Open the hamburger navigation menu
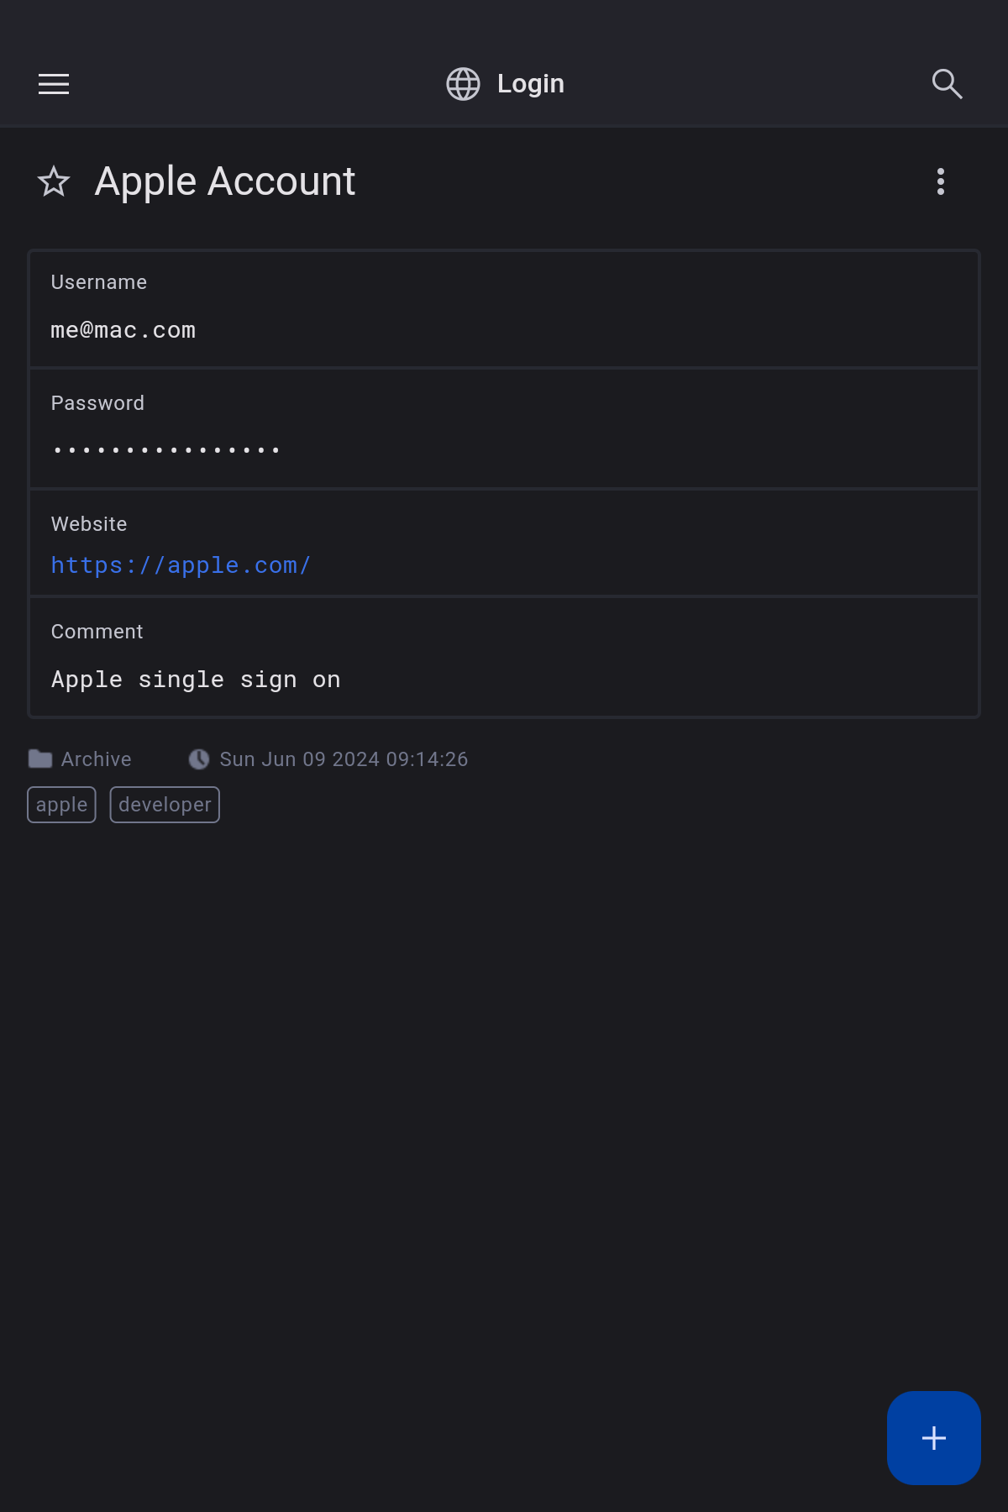Image resolution: width=1008 pixels, height=1512 pixels. (54, 84)
